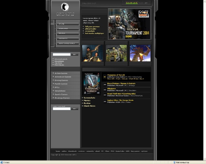206x164 pixels.
Task: Turn music OFF at top right
Action: point(146,3)
